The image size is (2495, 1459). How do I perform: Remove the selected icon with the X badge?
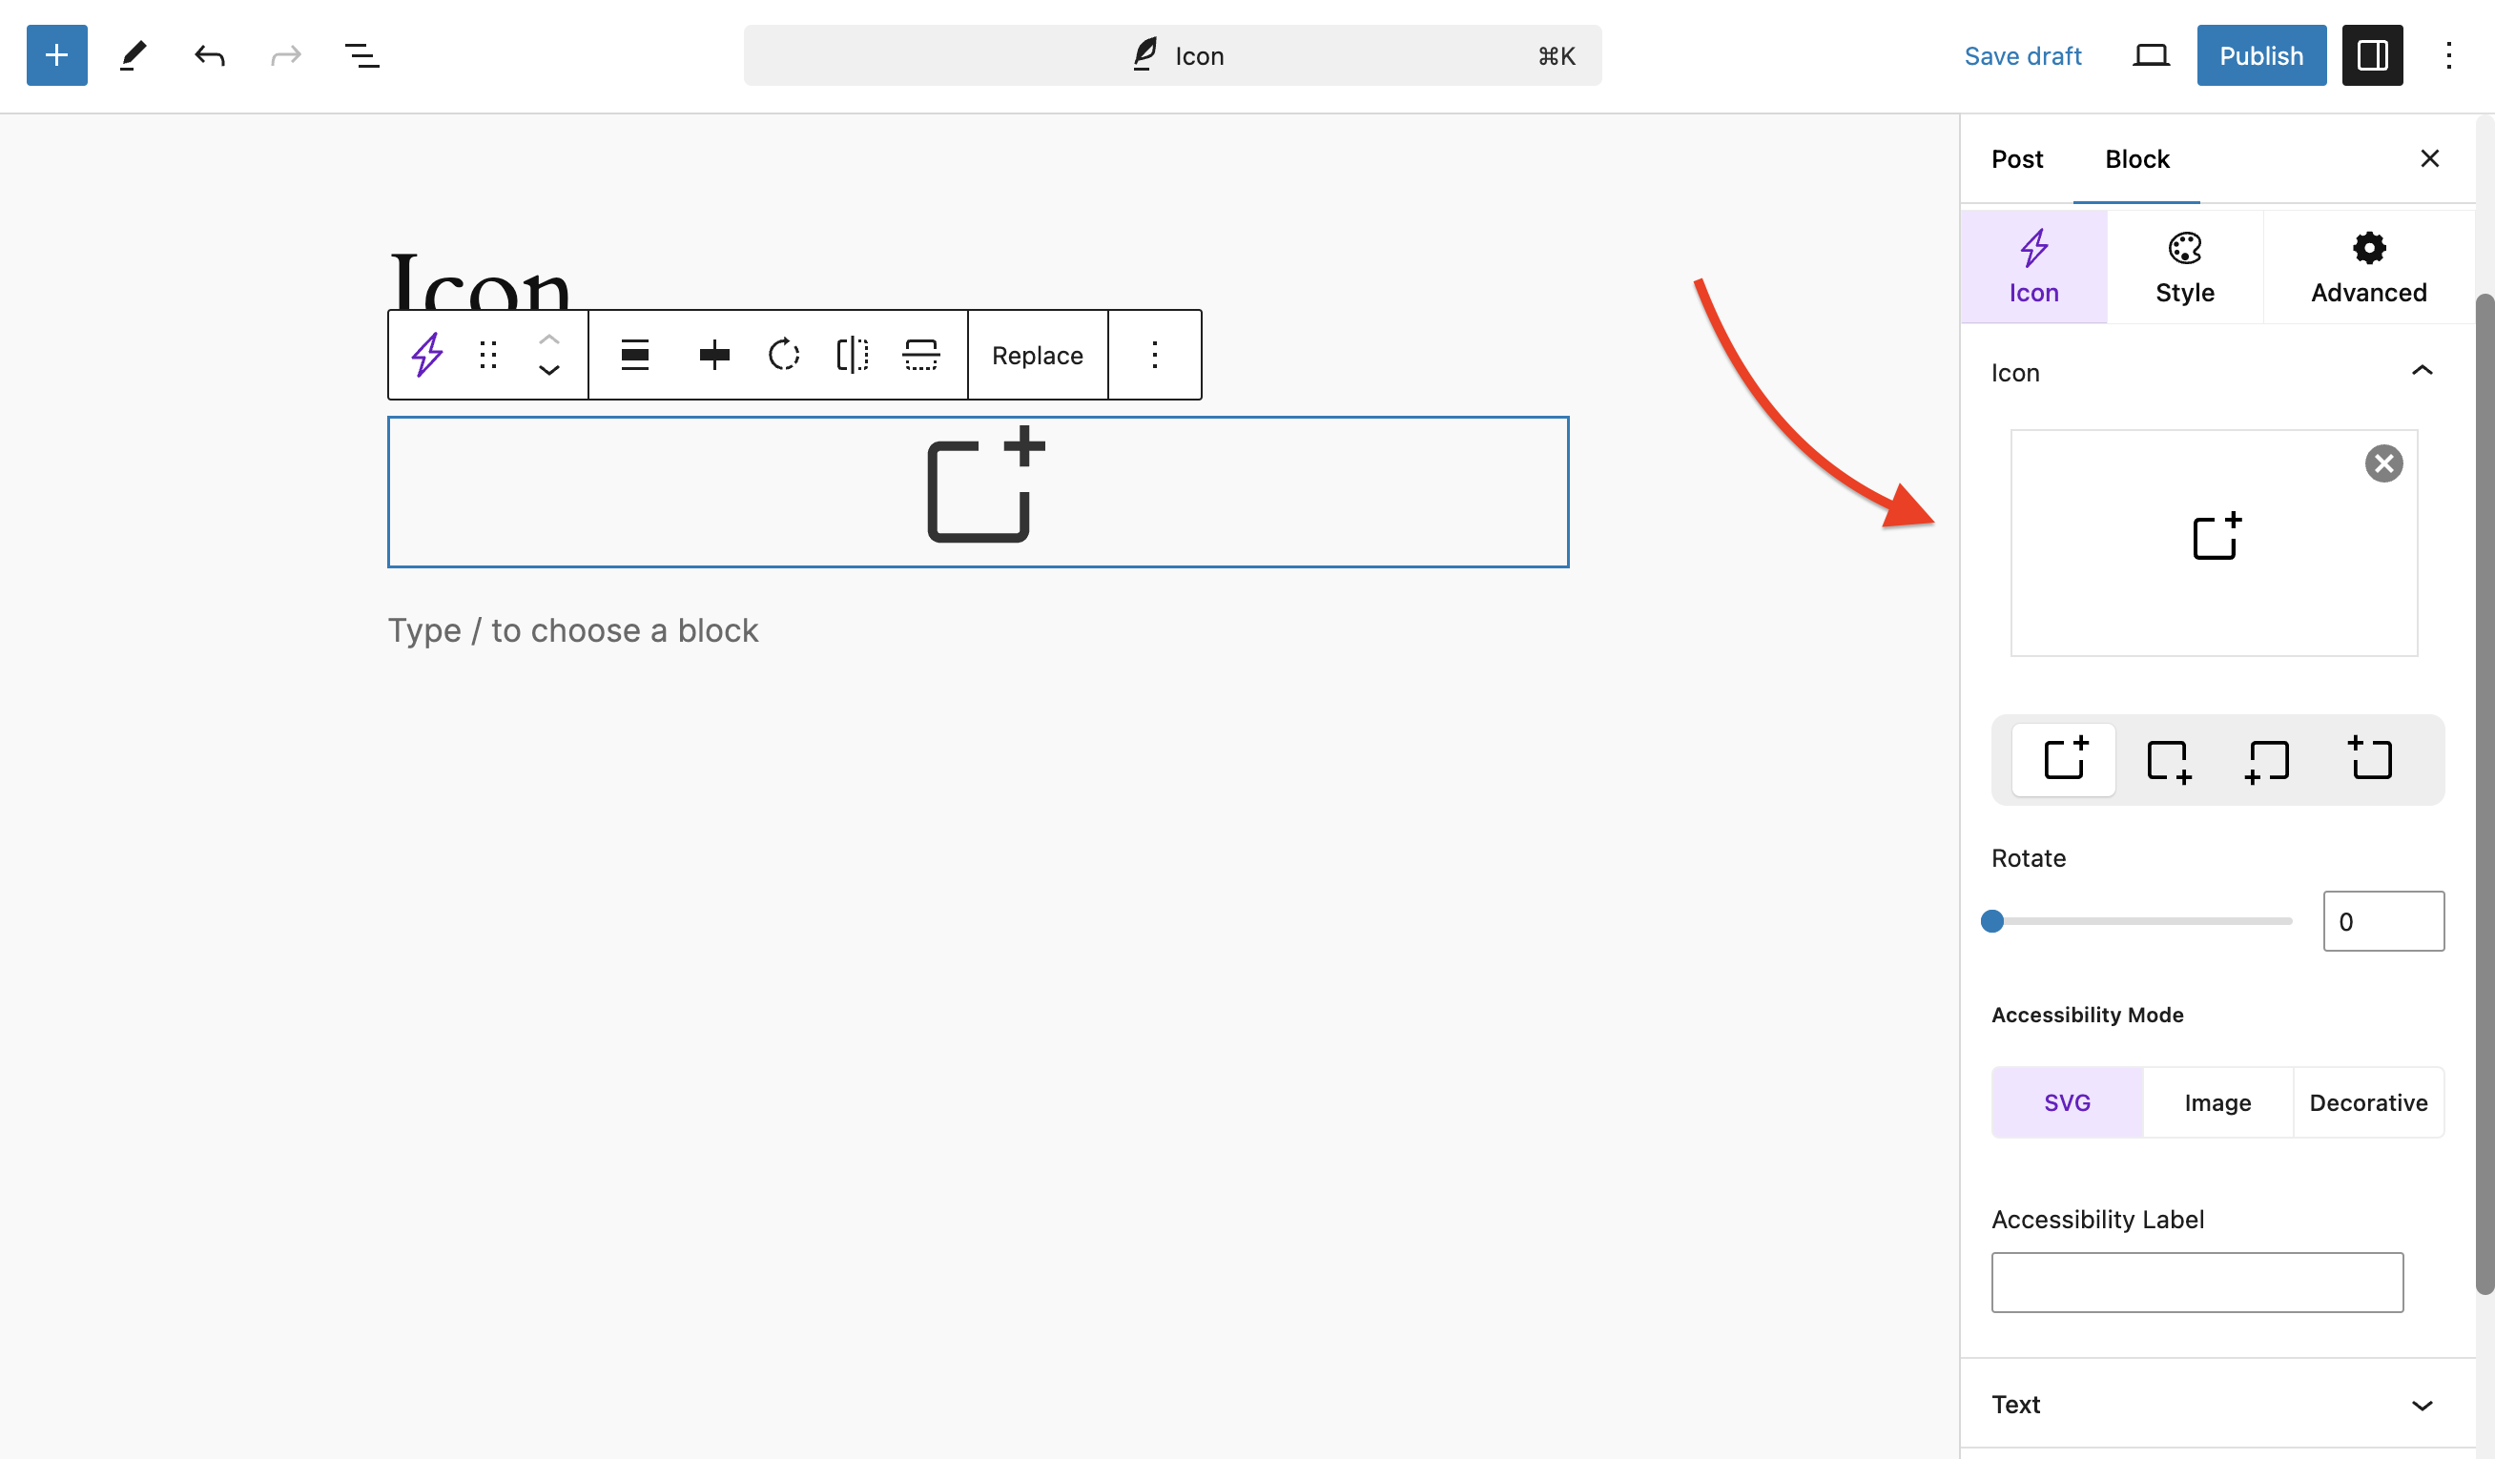point(2383,463)
